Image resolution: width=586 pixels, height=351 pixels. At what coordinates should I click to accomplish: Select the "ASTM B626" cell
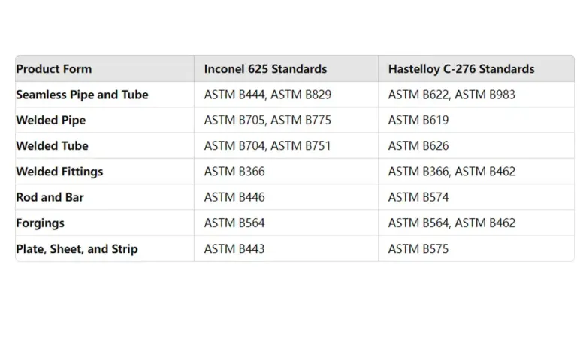(418, 145)
